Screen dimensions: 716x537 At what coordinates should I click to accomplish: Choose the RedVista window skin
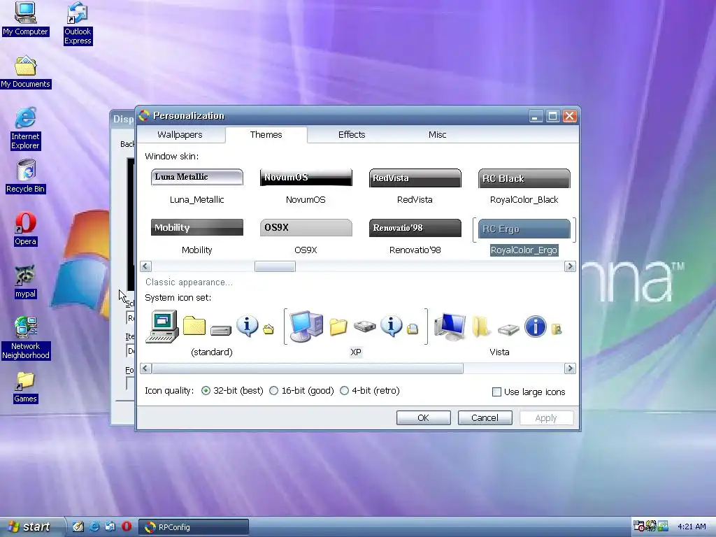click(x=415, y=186)
